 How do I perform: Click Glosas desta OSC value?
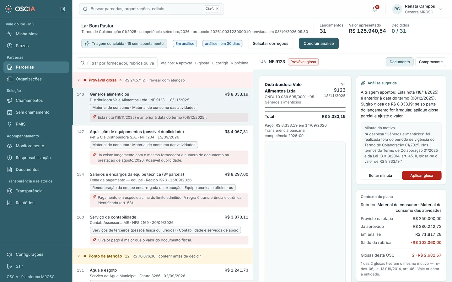(x=427, y=255)
